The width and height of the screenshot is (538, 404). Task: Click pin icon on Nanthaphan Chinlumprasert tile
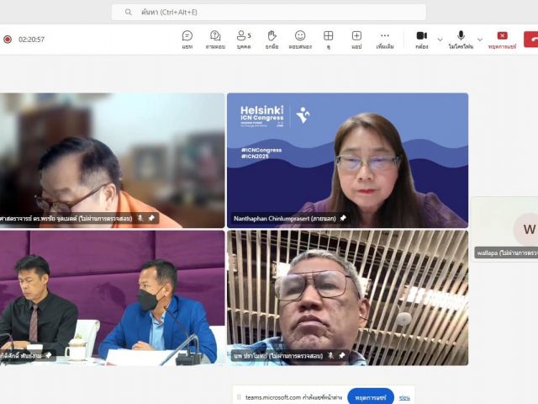click(x=343, y=218)
